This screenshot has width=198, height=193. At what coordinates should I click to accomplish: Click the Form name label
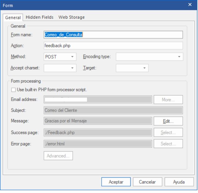[x=22, y=35]
